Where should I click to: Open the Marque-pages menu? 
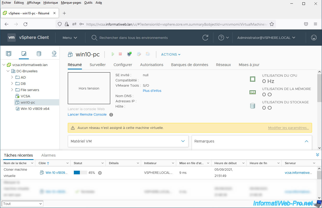tap(71, 3)
